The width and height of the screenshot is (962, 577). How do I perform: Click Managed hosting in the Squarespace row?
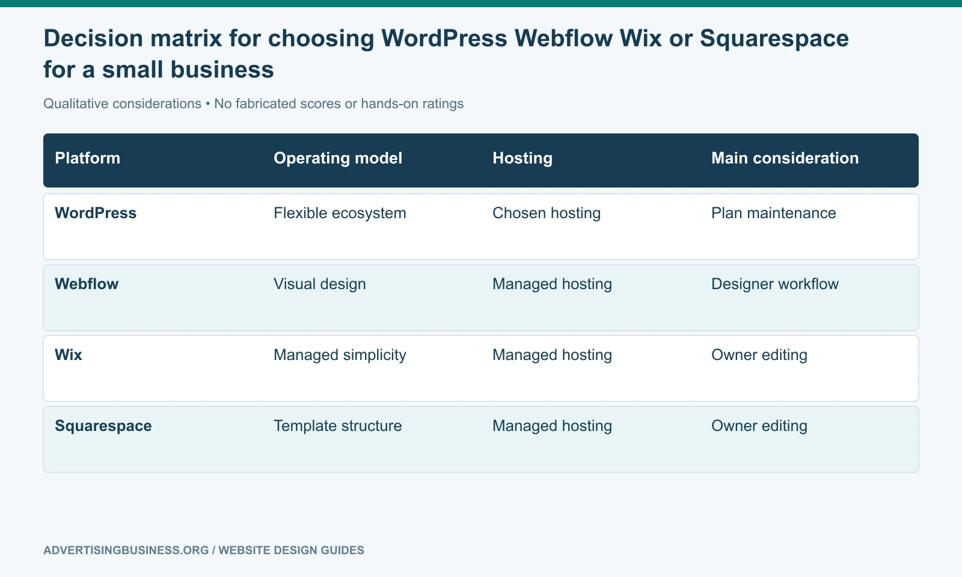click(552, 426)
